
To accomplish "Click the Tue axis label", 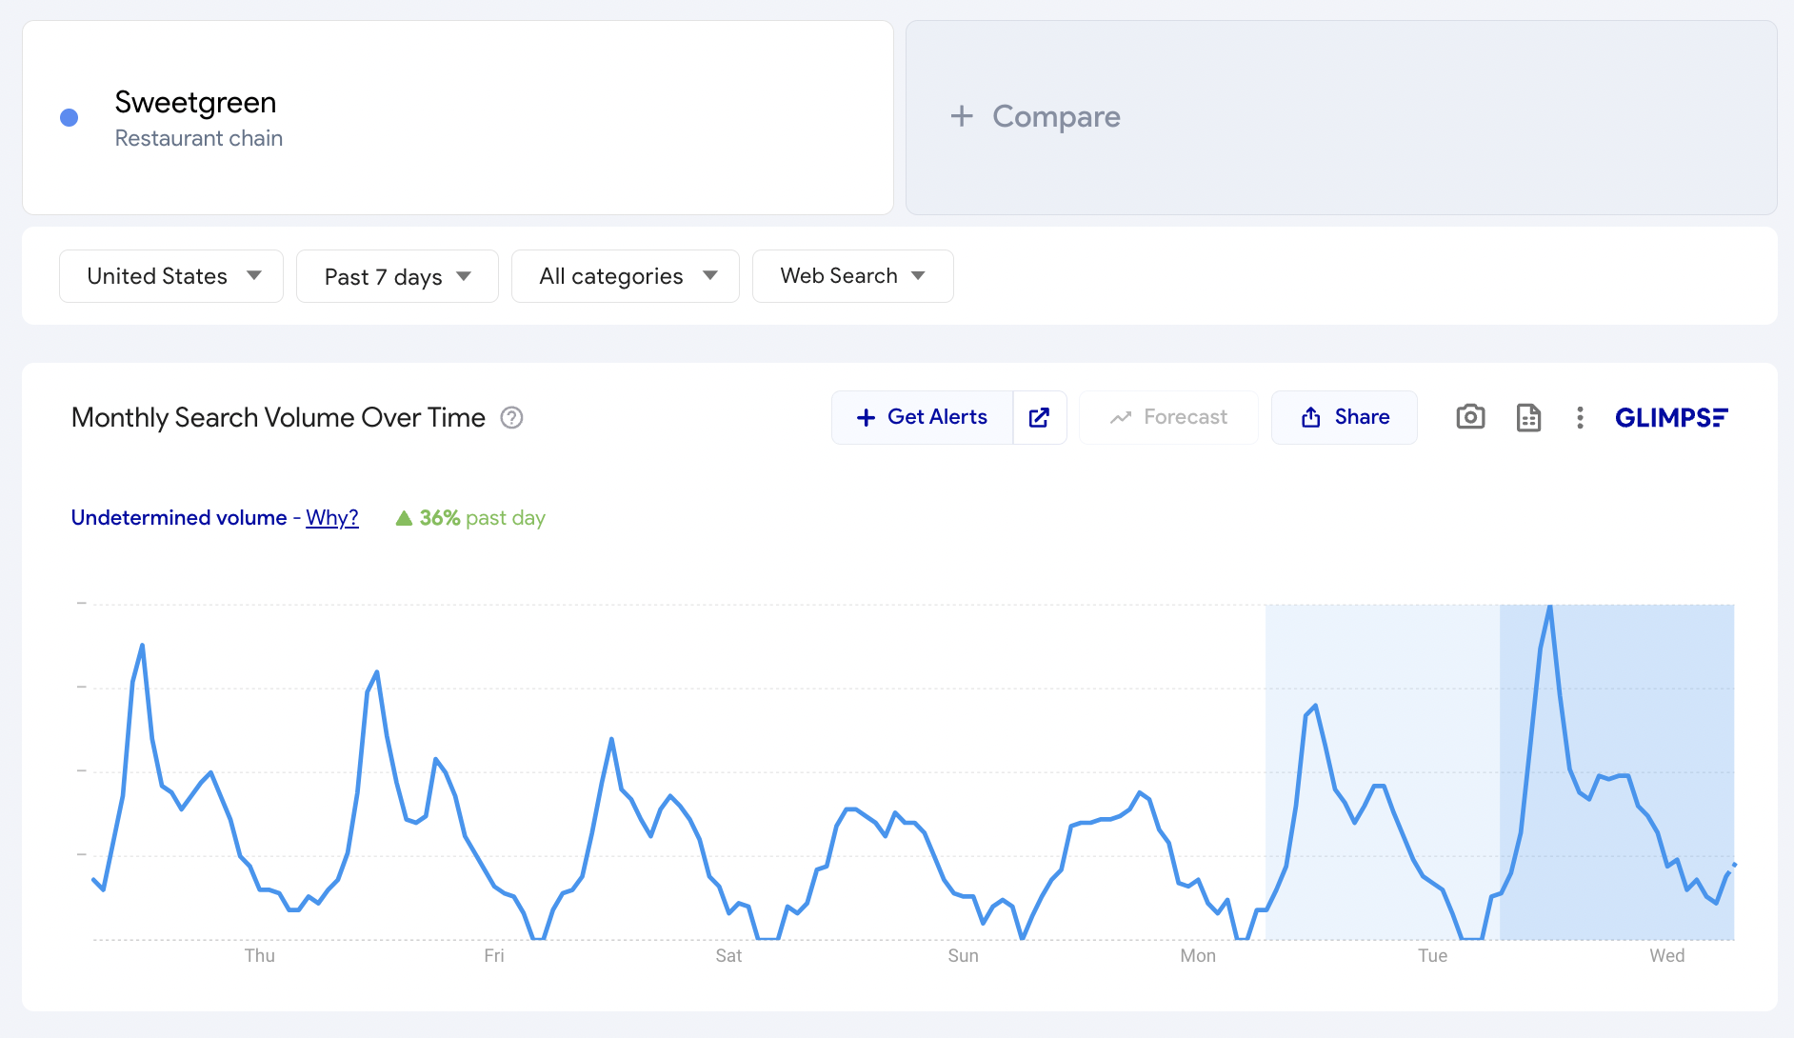I will coord(1432,955).
